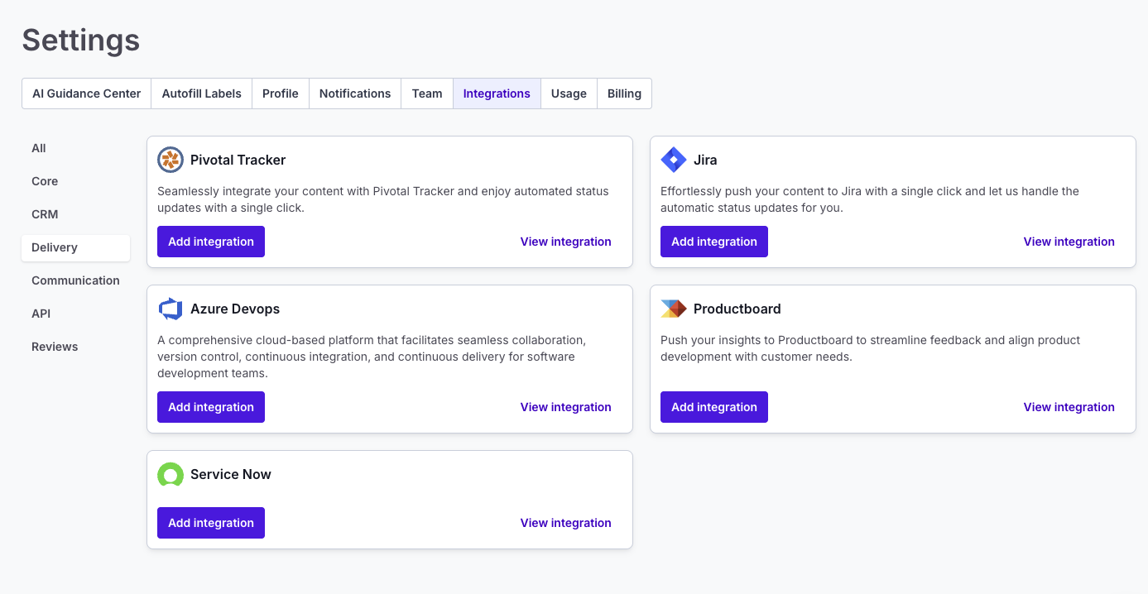Image resolution: width=1148 pixels, height=594 pixels.
Task: Add the Pivotal Tracker integration
Action: point(211,242)
